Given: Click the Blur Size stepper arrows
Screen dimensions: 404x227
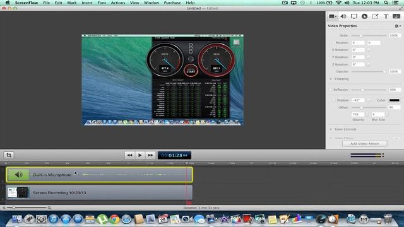Looking at the screenshot, I should [x=387, y=114].
